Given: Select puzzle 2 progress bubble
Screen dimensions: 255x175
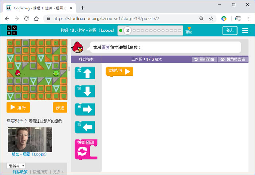Looking at the screenshot, I should point(127,30).
